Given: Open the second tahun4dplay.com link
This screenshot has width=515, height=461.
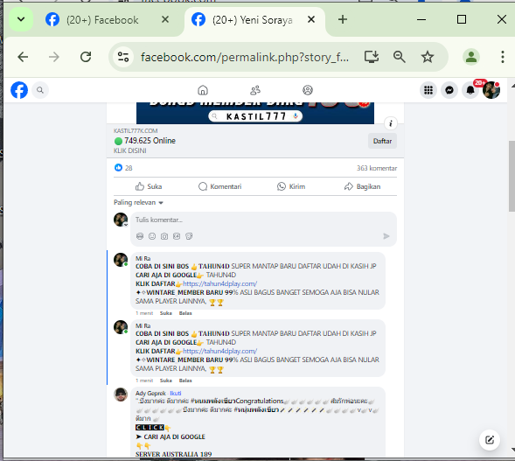Looking at the screenshot, I should point(219,351).
